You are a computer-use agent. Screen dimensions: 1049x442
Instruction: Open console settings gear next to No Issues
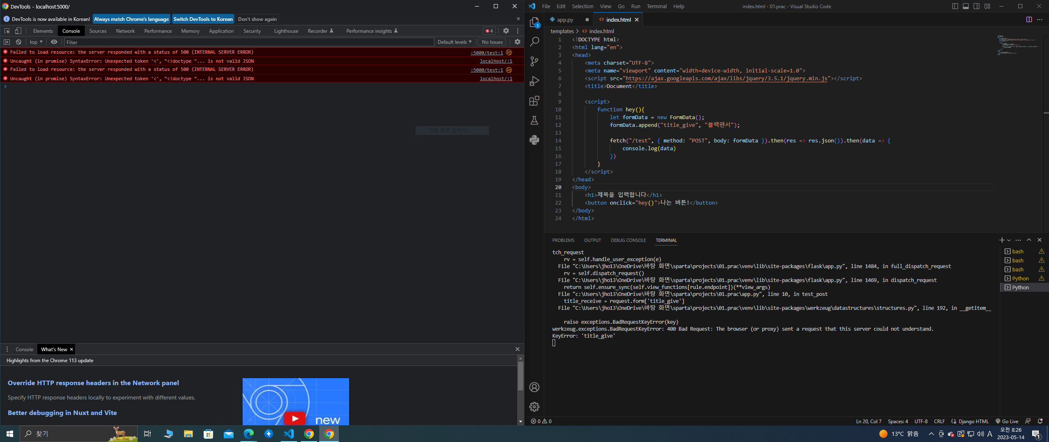518,42
